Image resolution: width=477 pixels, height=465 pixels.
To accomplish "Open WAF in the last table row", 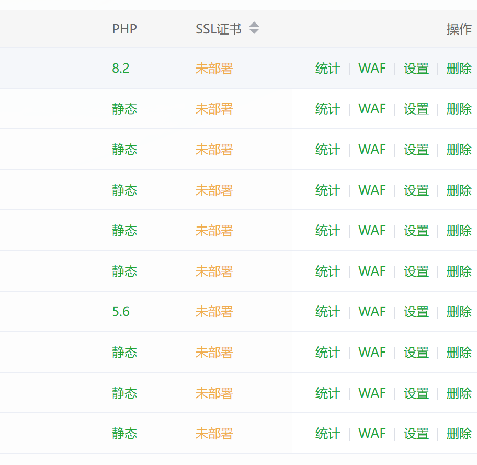I will [x=372, y=434].
